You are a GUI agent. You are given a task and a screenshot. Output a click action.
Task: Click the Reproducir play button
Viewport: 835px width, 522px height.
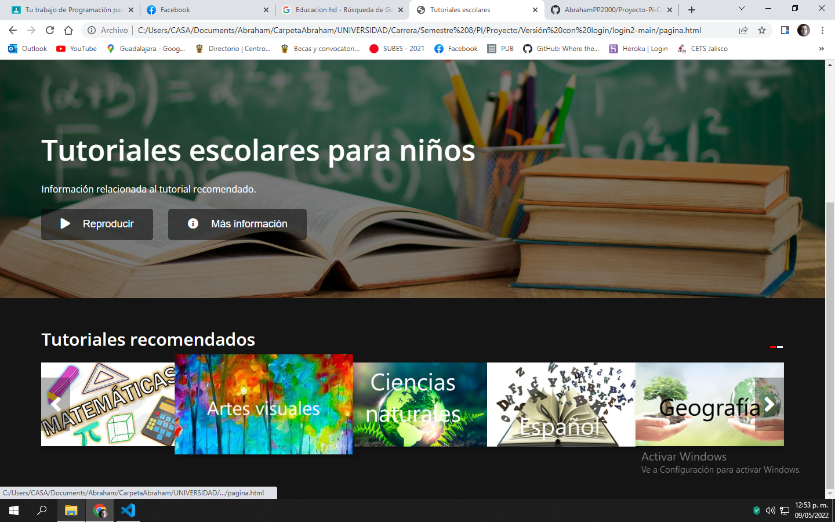[x=97, y=224]
